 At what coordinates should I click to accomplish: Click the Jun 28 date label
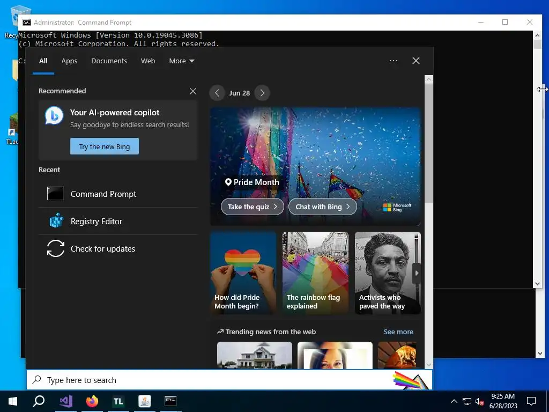click(240, 93)
